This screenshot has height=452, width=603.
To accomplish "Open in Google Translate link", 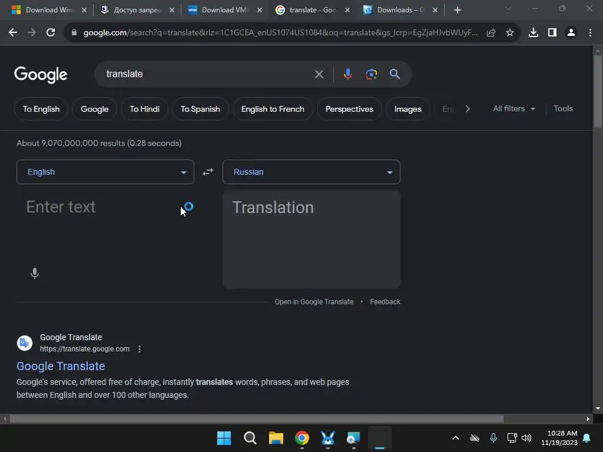I will (314, 302).
